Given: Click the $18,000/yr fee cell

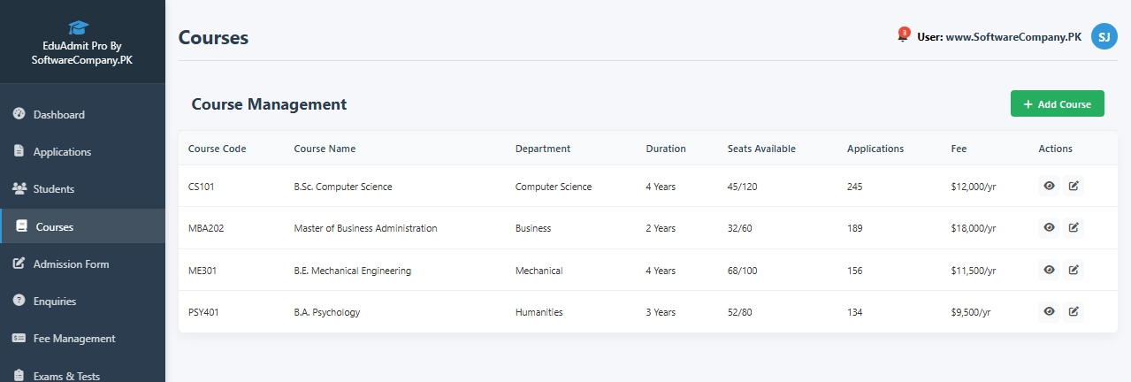Looking at the screenshot, I should coord(974,228).
